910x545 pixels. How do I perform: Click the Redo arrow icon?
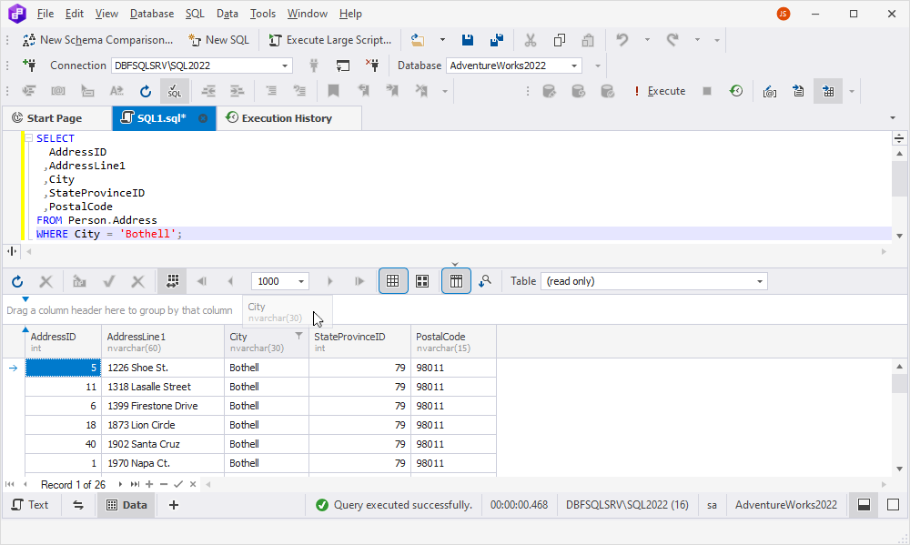point(672,40)
